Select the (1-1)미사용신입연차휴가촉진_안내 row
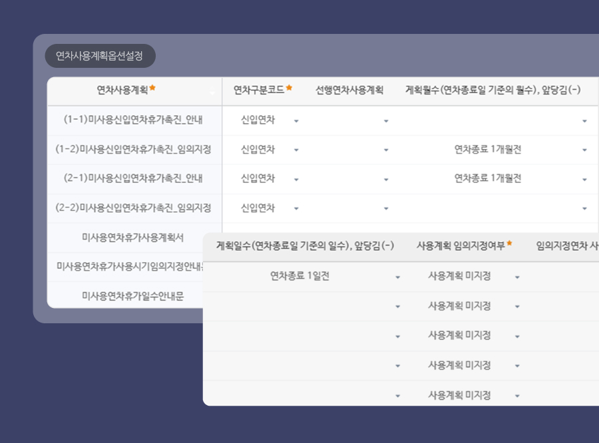Image resolution: width=599 pixels, height=443 pixels. 133,120
